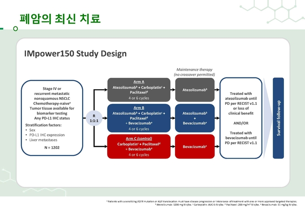This screenshot has width=305, height=211.
Task: Select the 'Arm C (control)' heading
Action: [139, 138]
